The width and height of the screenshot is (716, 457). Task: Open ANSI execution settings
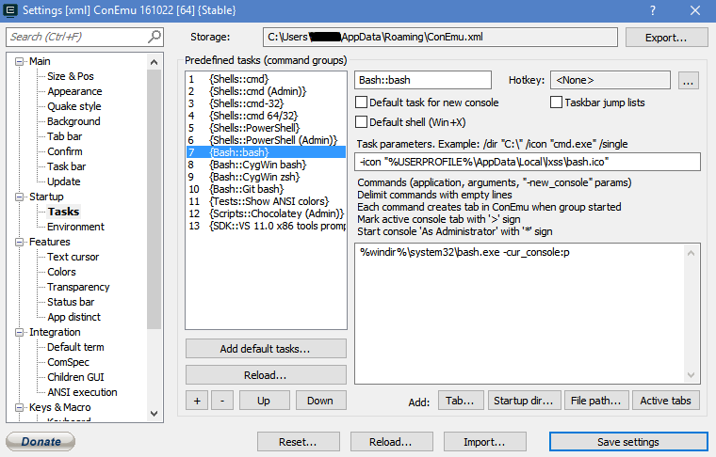[x=82, y=392]
